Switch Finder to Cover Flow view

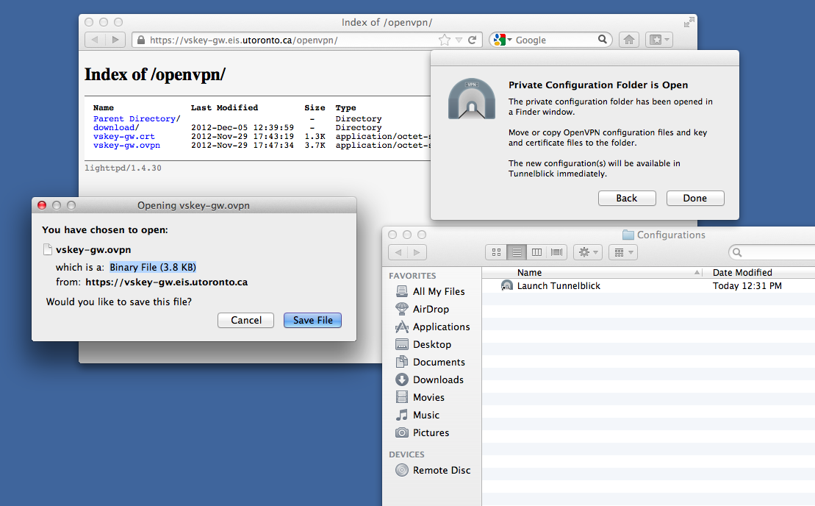pyautogui.click(x=556, y=252)
